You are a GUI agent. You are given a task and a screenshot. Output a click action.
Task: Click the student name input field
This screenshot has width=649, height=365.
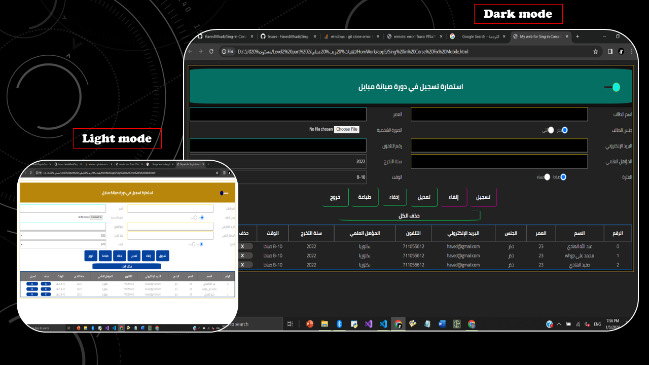point(499,115)
